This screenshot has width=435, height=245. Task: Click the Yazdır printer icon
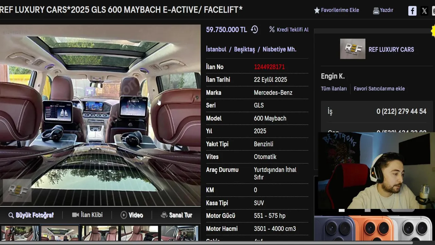coord(376,11)
